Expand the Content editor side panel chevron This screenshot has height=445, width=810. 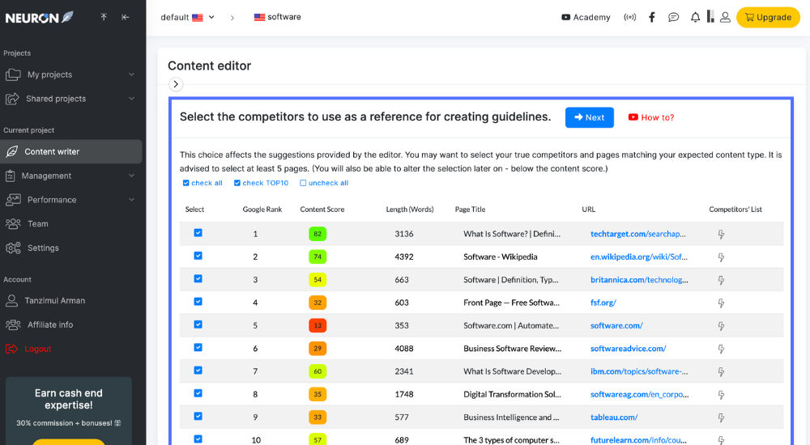[x=176, y=84]
